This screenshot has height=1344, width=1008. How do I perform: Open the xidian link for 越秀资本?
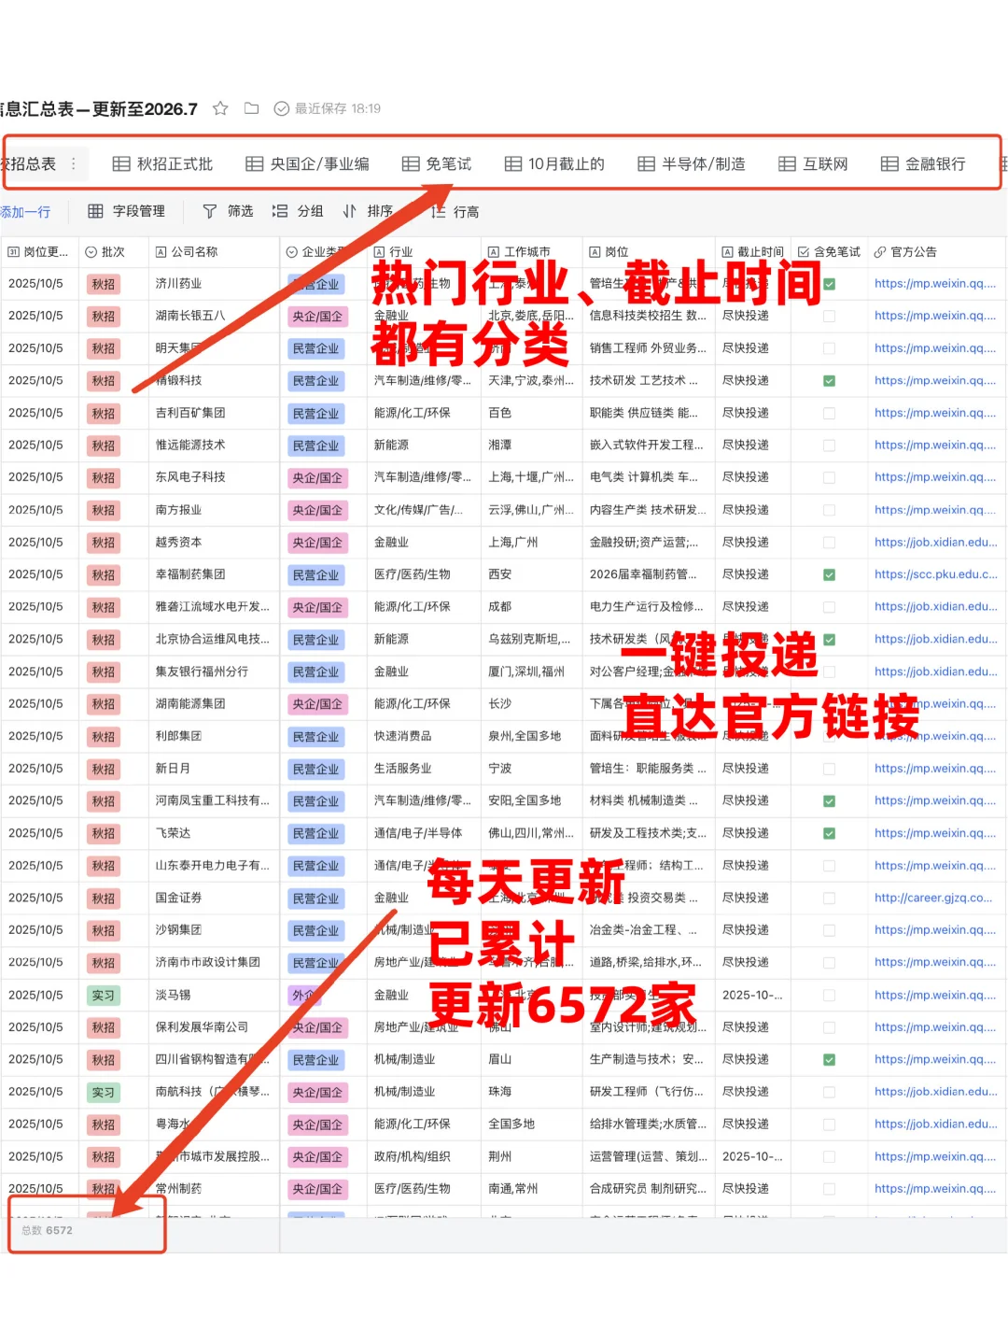pos(935,542)
